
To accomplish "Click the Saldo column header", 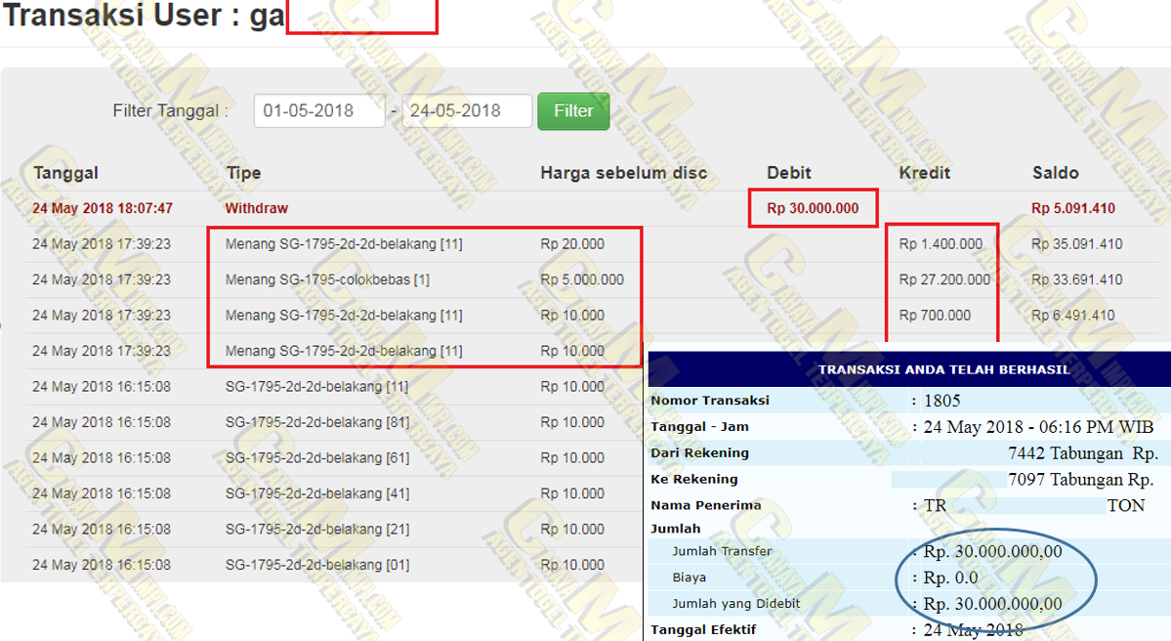I will (x=1055, y=173).
